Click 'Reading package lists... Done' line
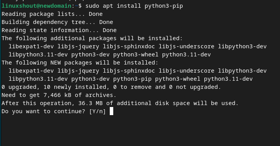280x146 pixels. [52, 14]
